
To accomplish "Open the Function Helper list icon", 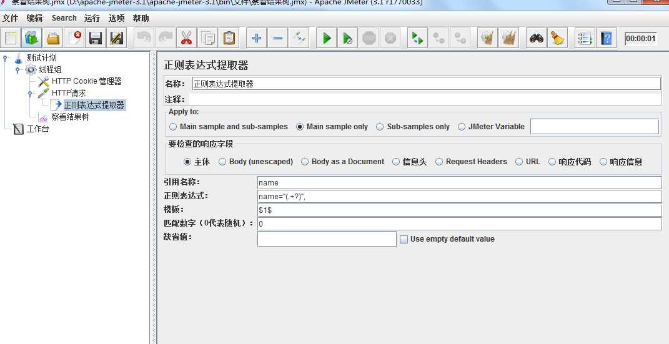I will coord(585,38).
